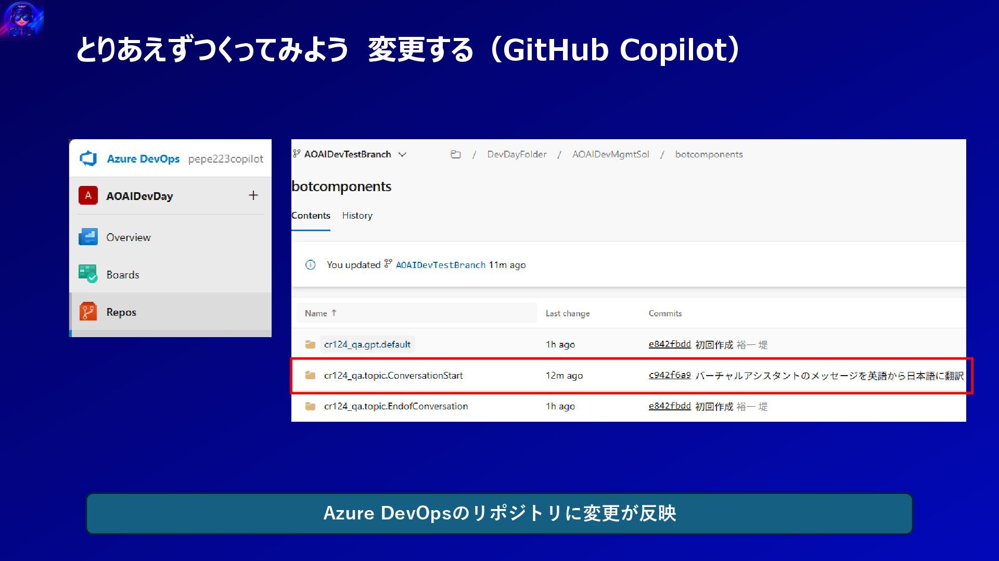
Task: Go to Overview in the sidebar
Action: pyautogui.click(x=129, y=237)
